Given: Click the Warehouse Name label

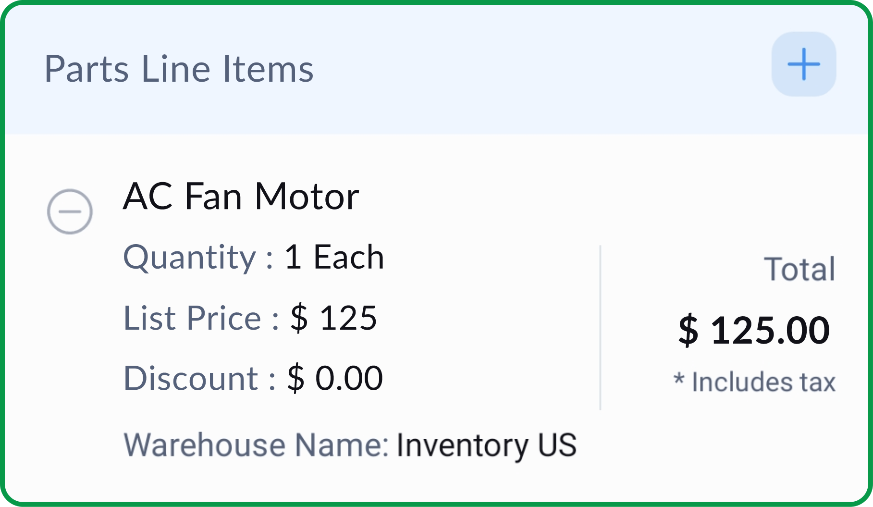Looking at the screenshot, I should pyautogui.click(x=256, y=445).
